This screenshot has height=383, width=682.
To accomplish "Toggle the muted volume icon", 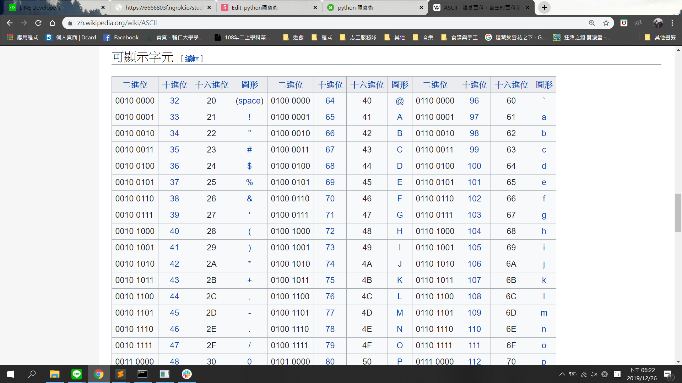I will 594,374.
